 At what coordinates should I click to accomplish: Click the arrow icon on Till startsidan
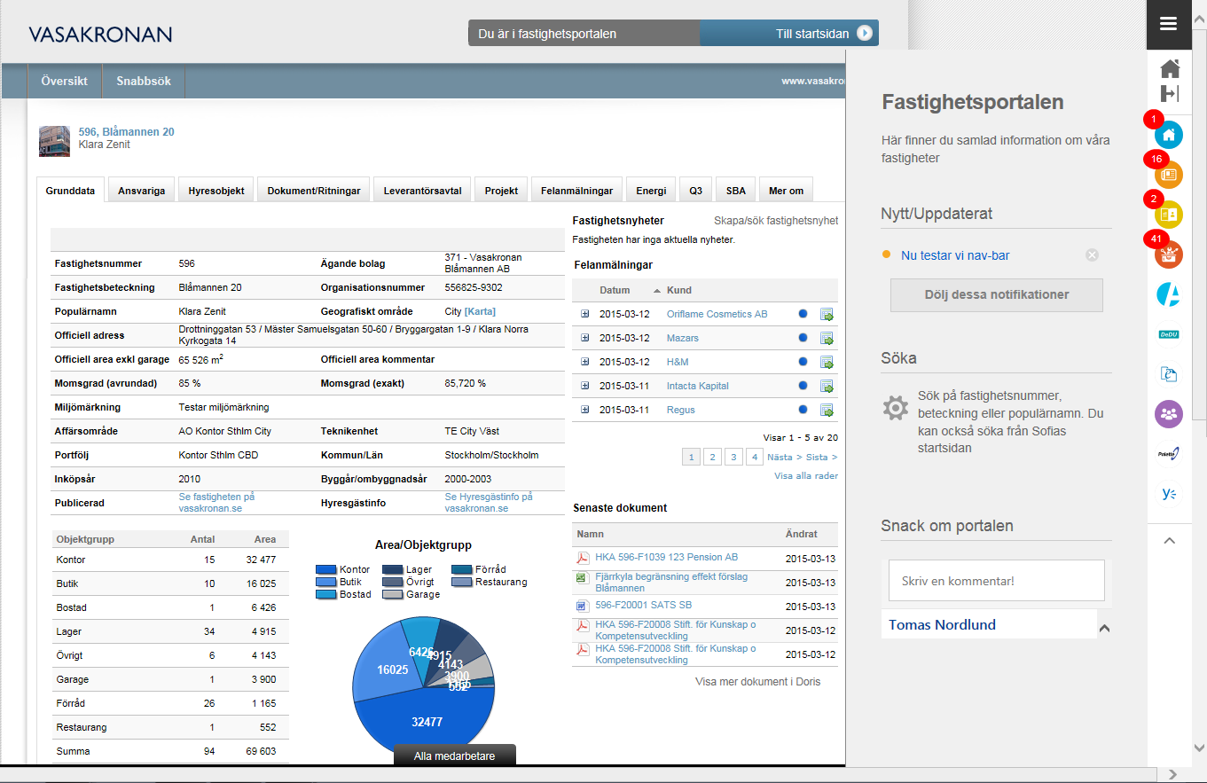coord(865,34)
